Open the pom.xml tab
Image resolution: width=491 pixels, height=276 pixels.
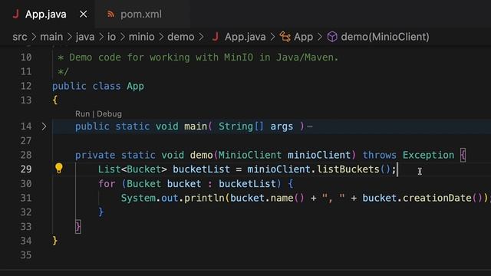[141, 15]
